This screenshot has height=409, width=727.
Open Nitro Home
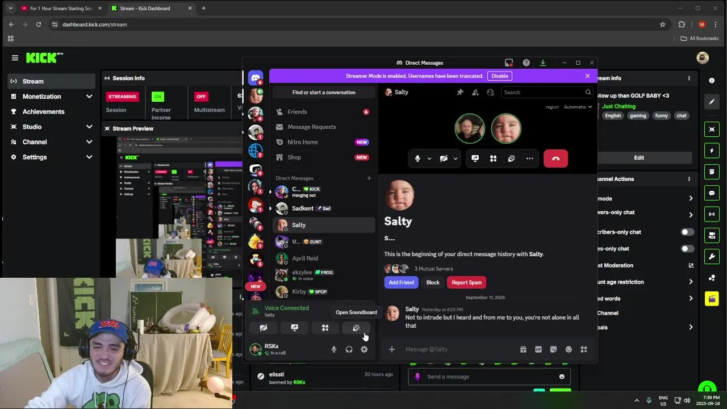click(323, 142)
